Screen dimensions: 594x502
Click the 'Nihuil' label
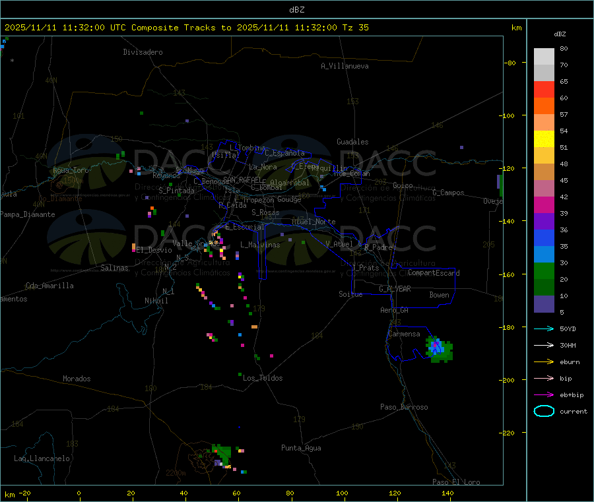156,301
